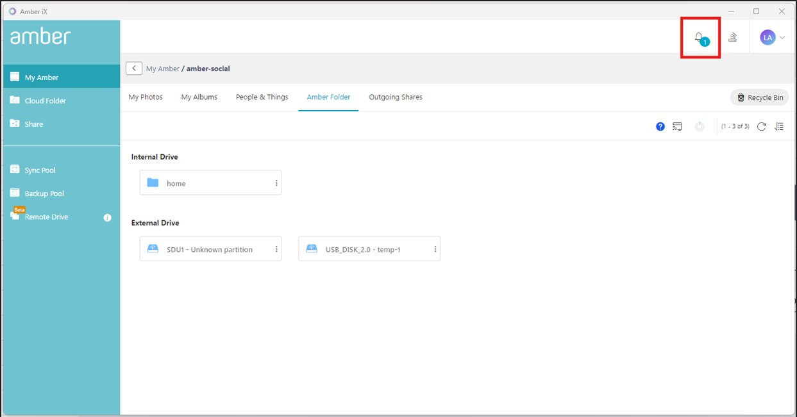The height and width of the screenshot is (417, 797).
Task: Click the amber logo
Action: click(x=40, y=37)
